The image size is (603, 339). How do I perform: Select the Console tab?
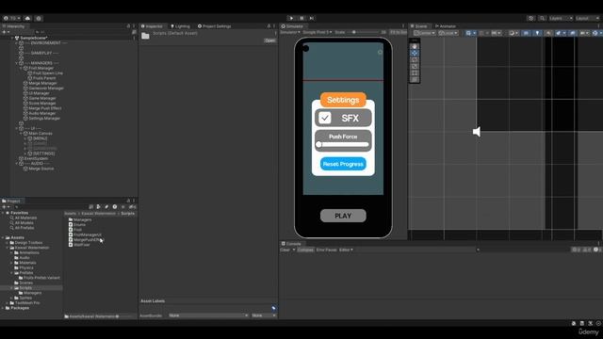[x=291, y=244]
